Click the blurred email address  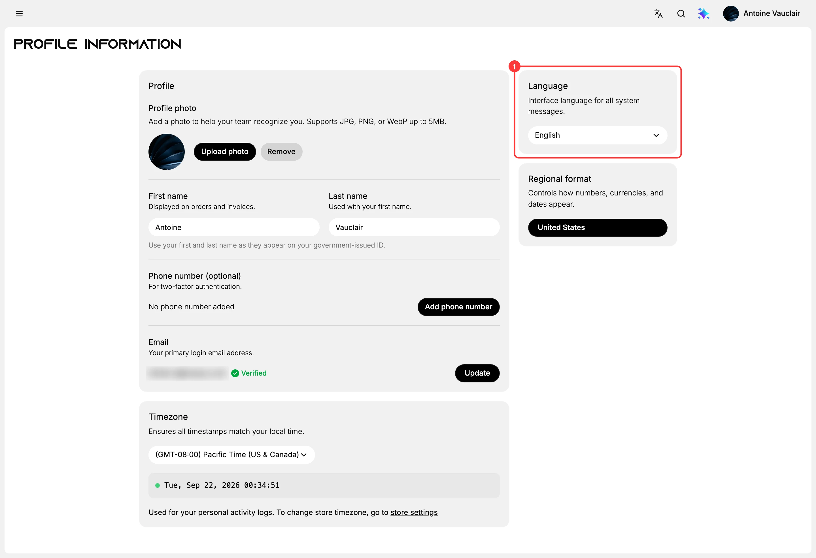click(x=187, y=373)
